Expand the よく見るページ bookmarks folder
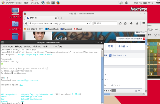The height and width of the screenshot is (104, 160). pos(33,29)
